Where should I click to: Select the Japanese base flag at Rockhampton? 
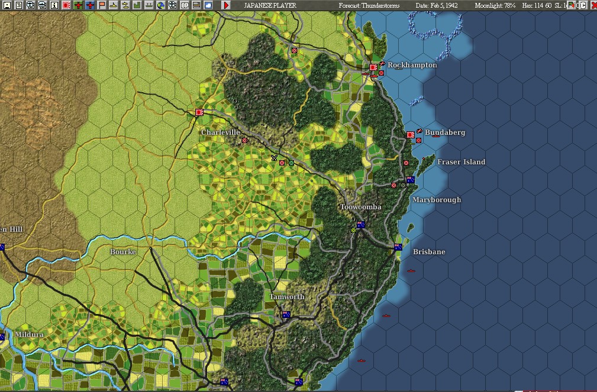pos(374,68)
